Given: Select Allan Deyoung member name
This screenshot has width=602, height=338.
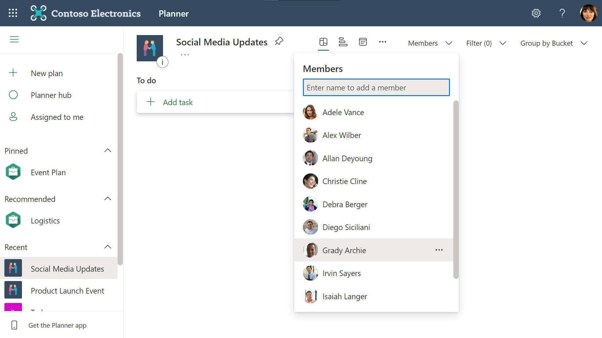Looking at the screenshot, I should coord(347,158).
